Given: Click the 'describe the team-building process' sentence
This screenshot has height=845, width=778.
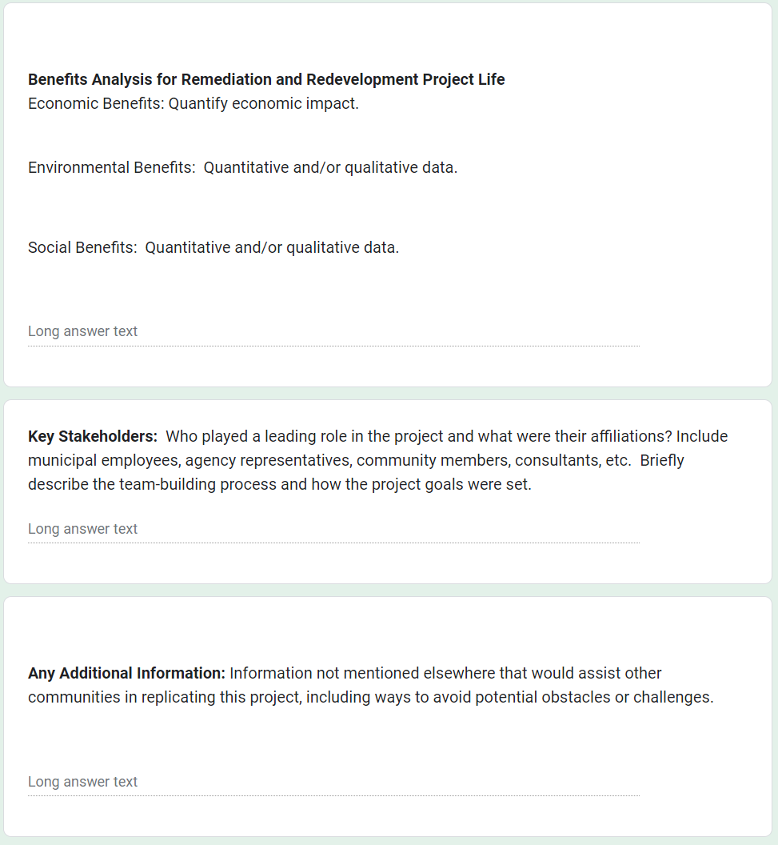Looking at the screenshot, I should pyautogui.click(x=280, y=485).
